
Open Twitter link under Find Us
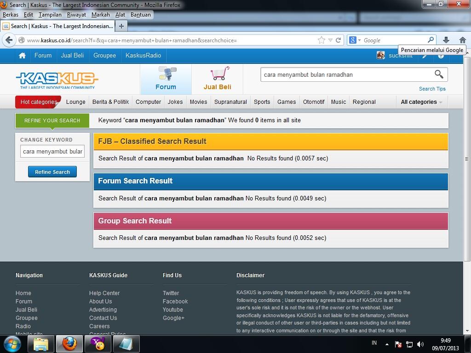coord(171,293)
